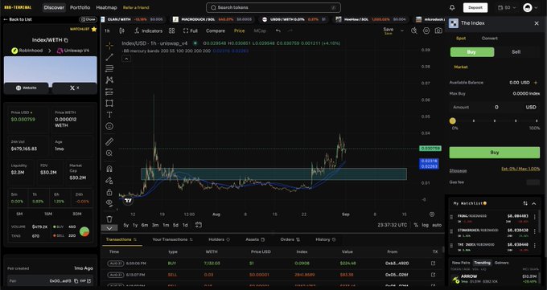This screenshot has width=547, height=290.
Task: Select the trend line drawing tool
Action: pyautogui.click(x=109, y=57)
